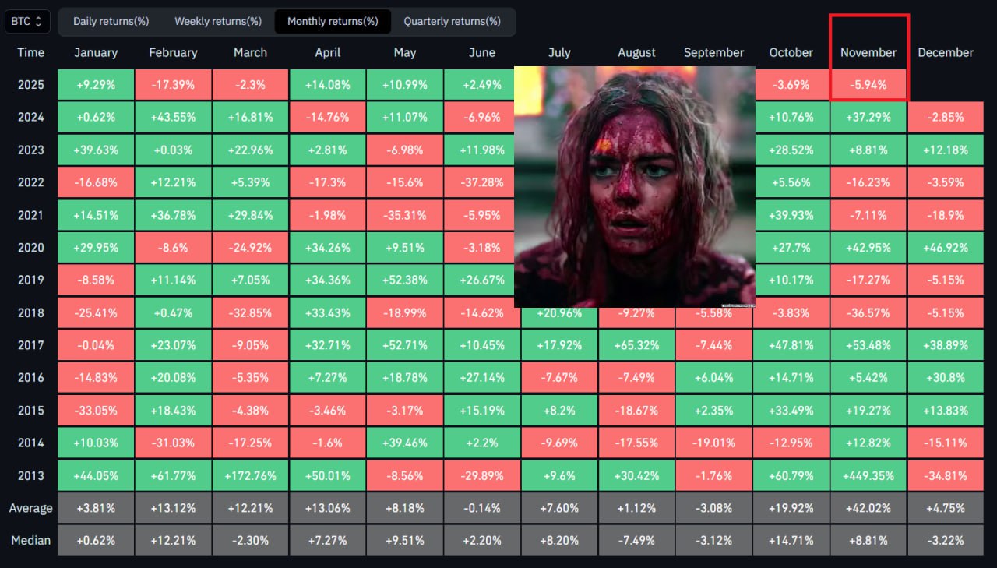The image size is (997, 568).
Task: Click the highlighted November 2025 -5.94% cell
Action: click(x=868, y=84)
